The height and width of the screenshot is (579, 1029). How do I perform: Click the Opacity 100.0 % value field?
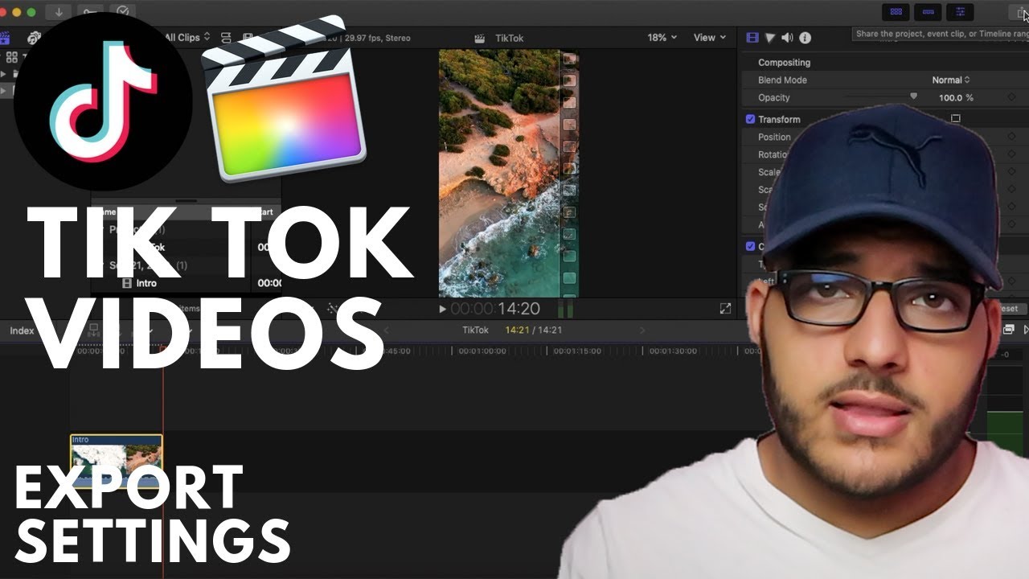(956, 97)
